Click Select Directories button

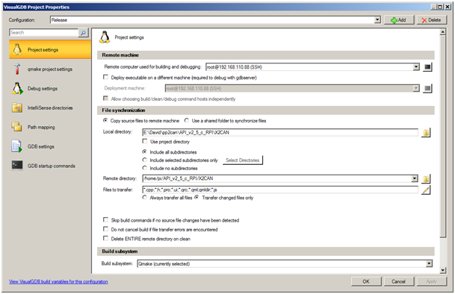pyautogui.click(x=243, y=160)
